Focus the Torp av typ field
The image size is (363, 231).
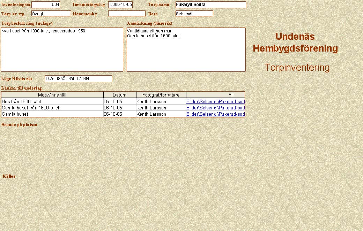coord(51,14)
